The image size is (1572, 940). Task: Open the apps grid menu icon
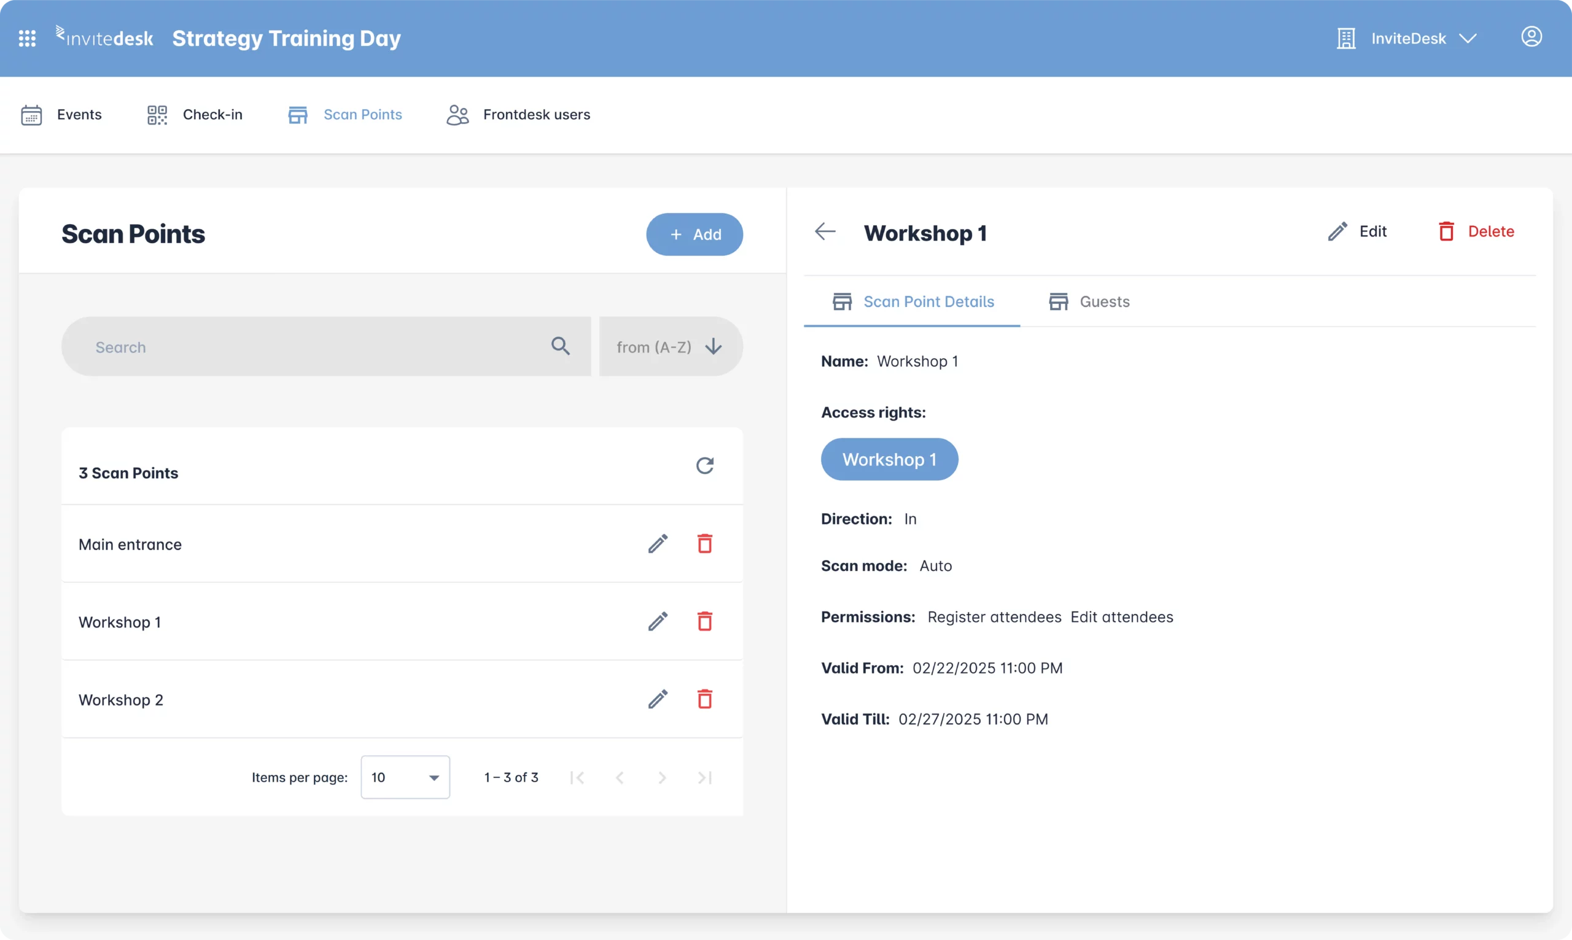tap(27, 39)
